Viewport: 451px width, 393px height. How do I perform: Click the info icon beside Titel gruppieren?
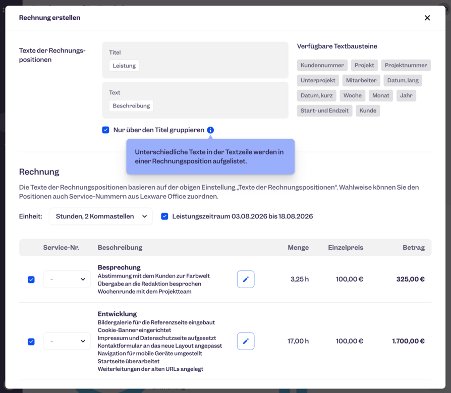[210, 130]
